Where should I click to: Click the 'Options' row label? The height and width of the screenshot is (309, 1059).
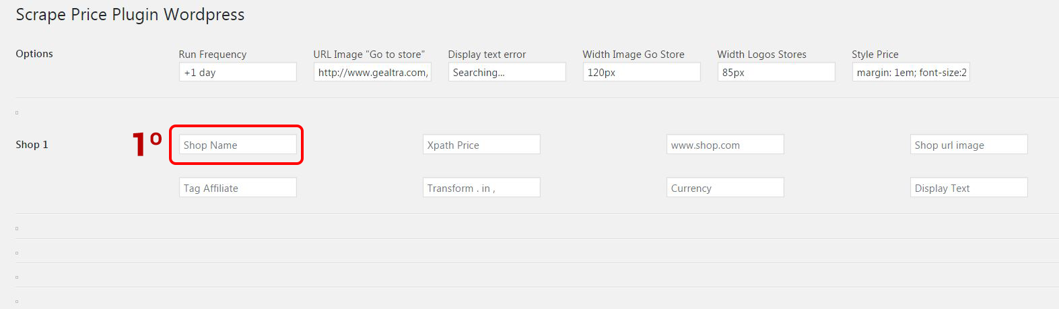(x=34, y=54)
